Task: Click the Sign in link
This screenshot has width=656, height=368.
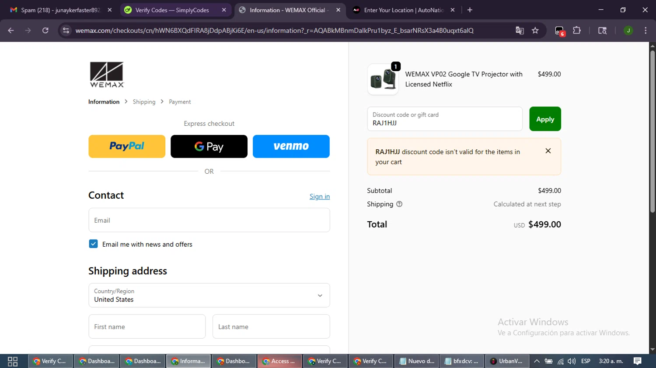Action: (x=320, y=196)
